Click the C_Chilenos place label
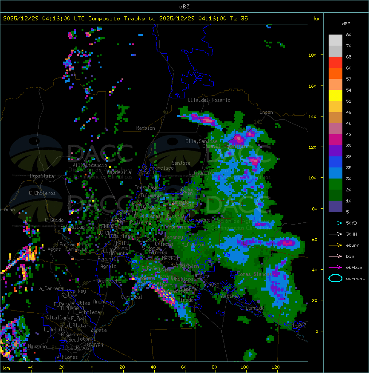 (42, 193)
